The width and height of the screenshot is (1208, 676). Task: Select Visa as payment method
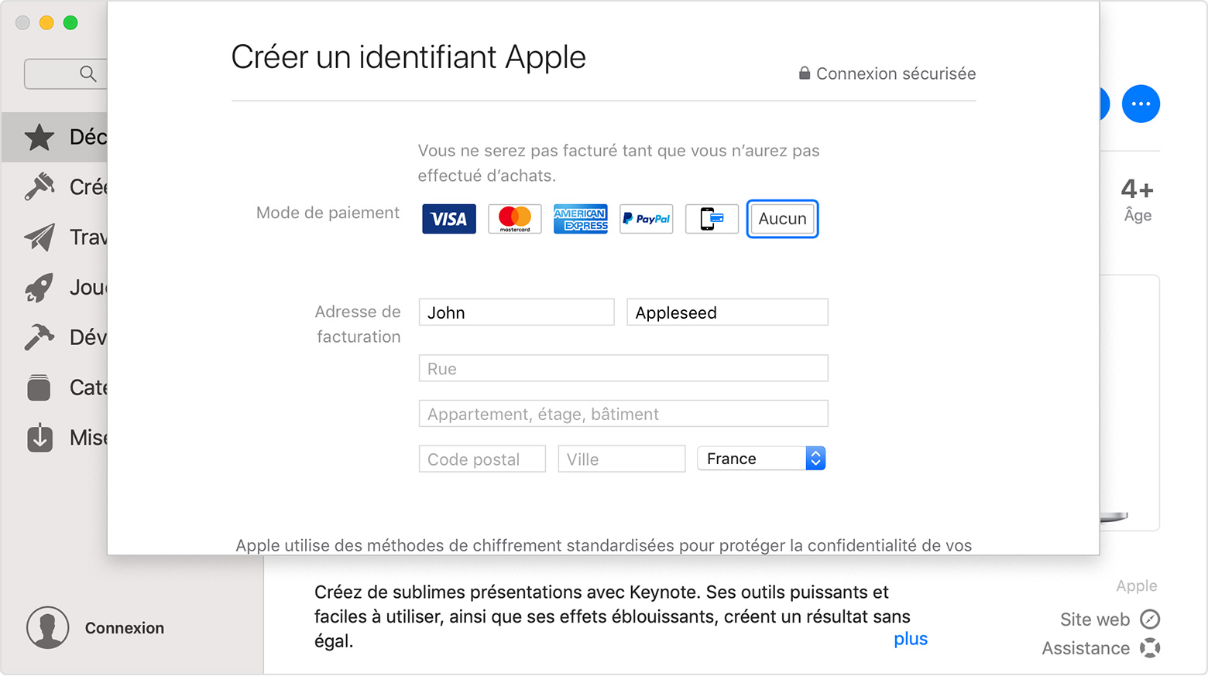(449, 219)
